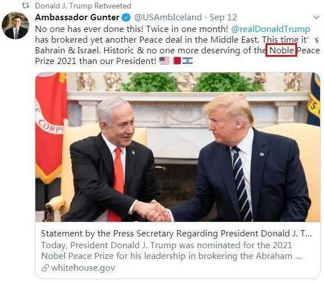Click the chain link icon beside whitehouse.gov
Screen dimensions: 324x283
[x=45, y=268]
